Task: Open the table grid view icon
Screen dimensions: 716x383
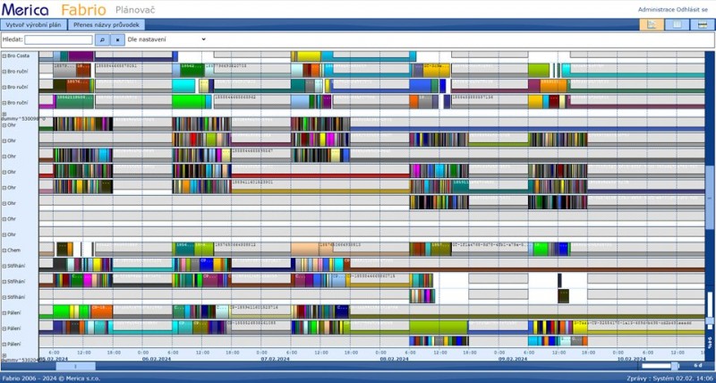Action: (678, 24)
